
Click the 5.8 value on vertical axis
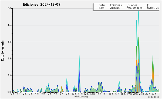click(9, 8)
